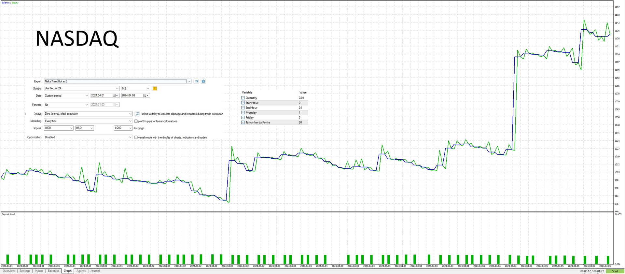Viewport: 625px width, 274px height.
Task: Switch to the Agents tab
Action: (81, 271)
